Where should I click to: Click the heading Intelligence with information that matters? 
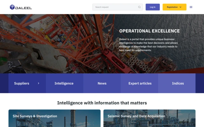point(102,103)
